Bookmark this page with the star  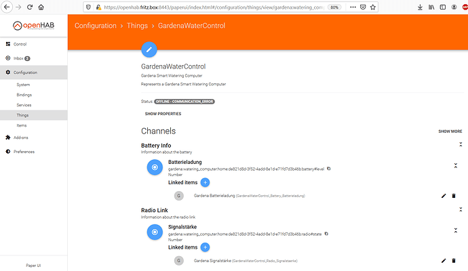[x=373, y=7]
